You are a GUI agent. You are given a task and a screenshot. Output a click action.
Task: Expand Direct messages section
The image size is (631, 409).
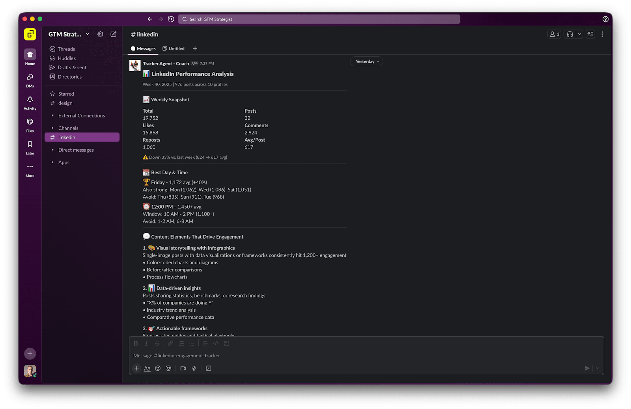pyautogui.click(x=82, y=150)
